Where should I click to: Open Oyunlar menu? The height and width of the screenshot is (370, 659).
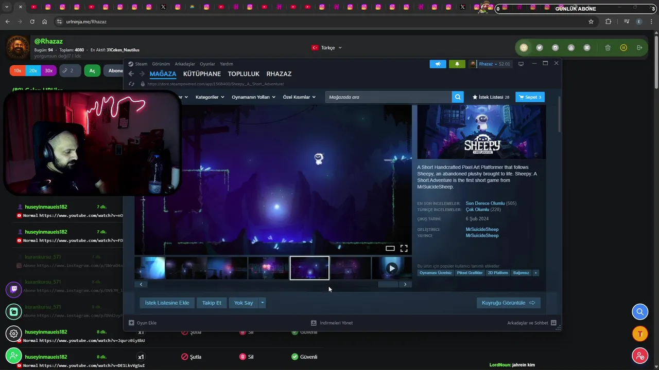point(207,64)
